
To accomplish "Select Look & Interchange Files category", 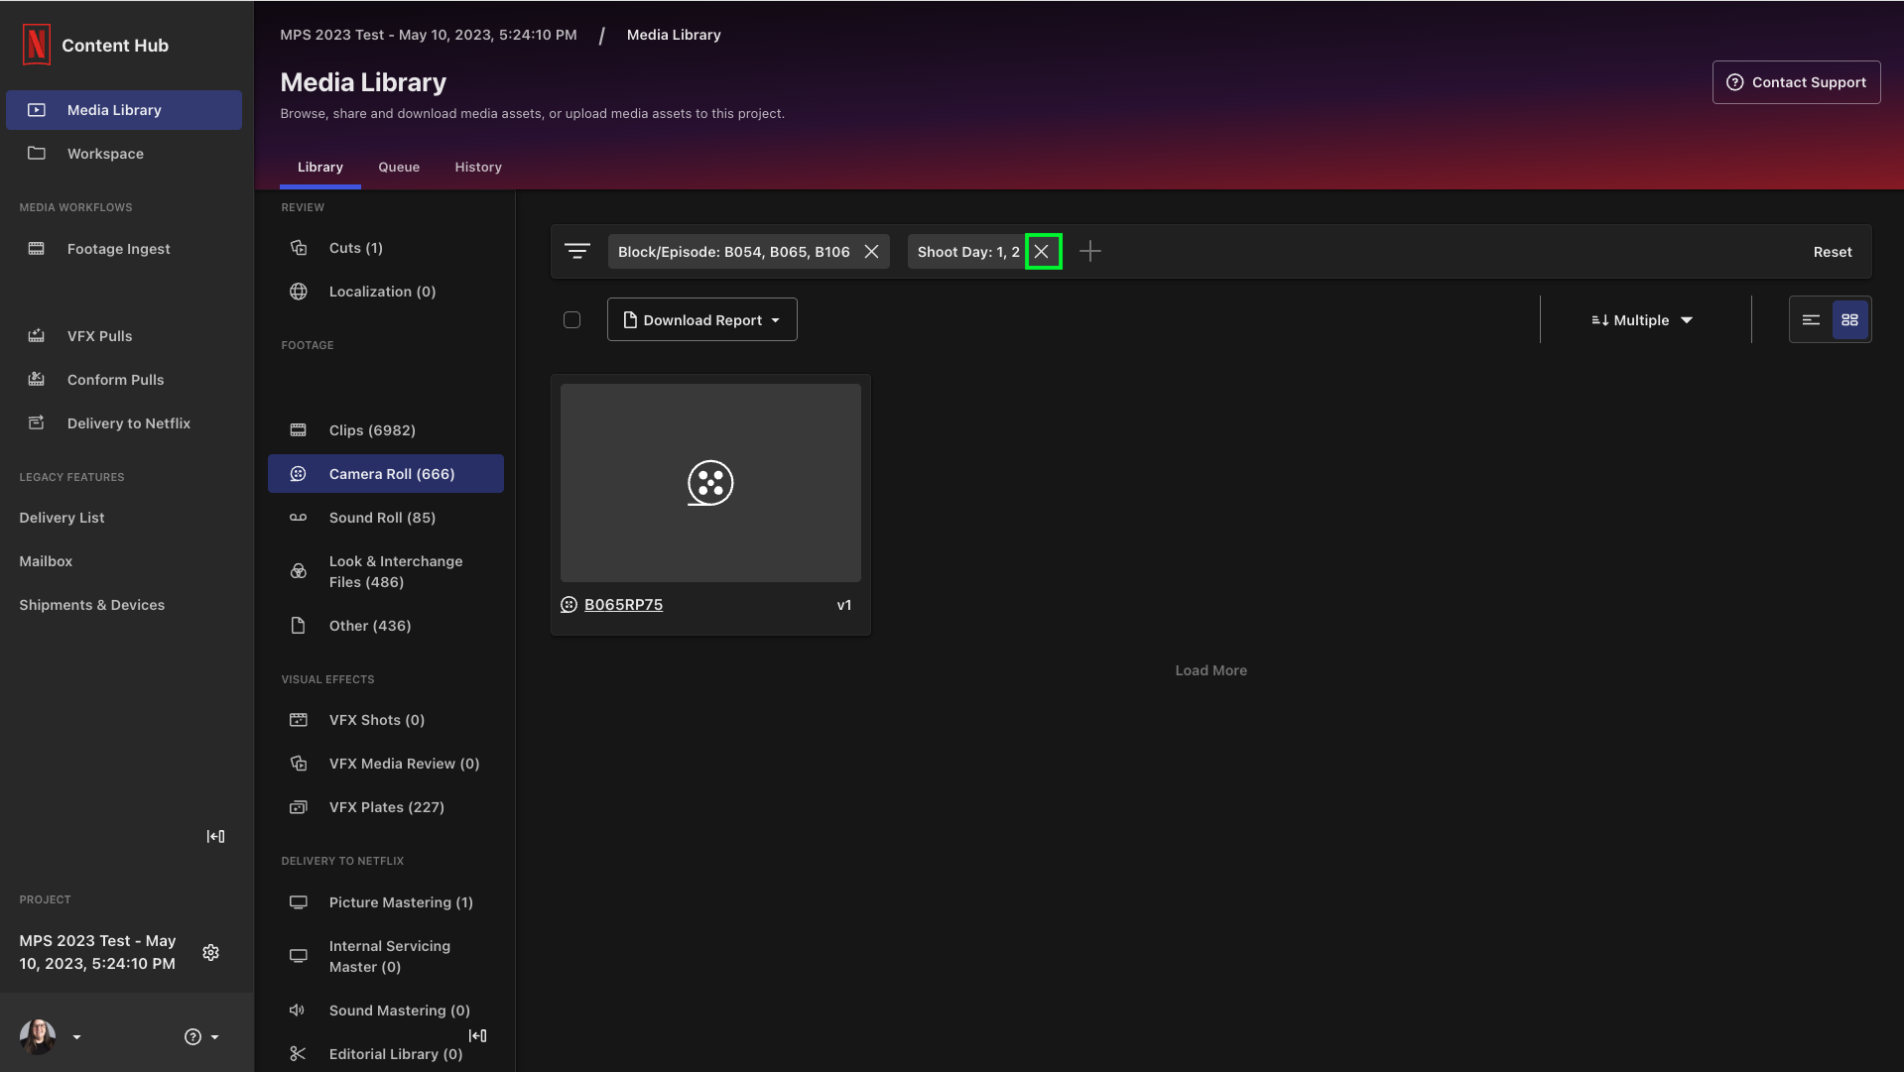I will pyautogui.click(x=386, y=571).
